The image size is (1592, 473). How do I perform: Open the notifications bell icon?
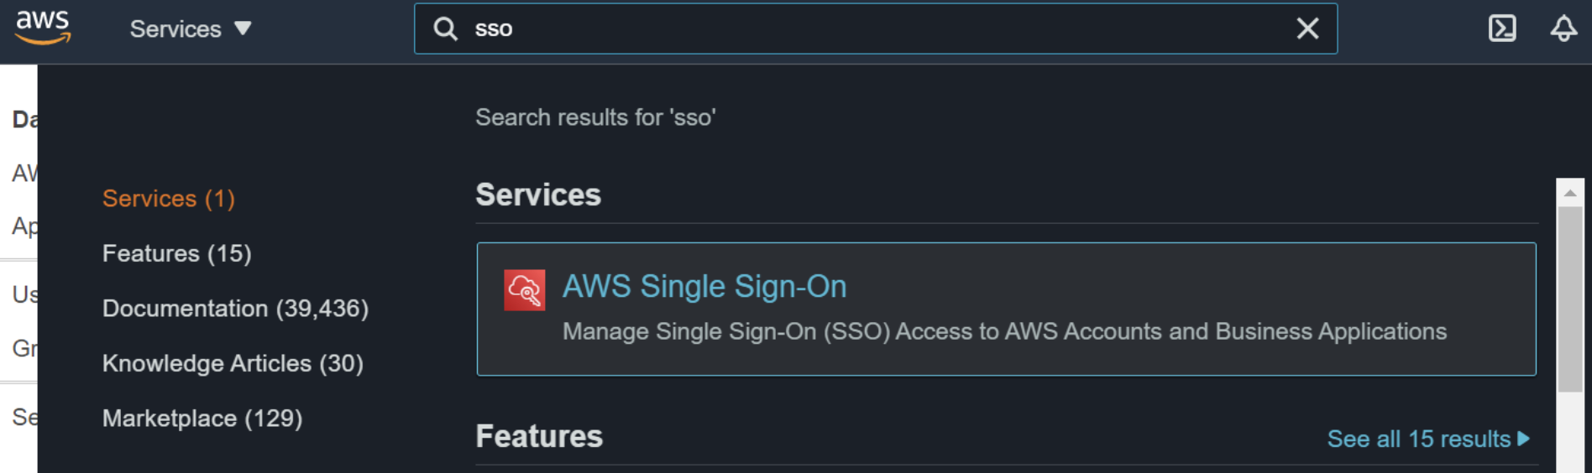[x=1563, y=29]
